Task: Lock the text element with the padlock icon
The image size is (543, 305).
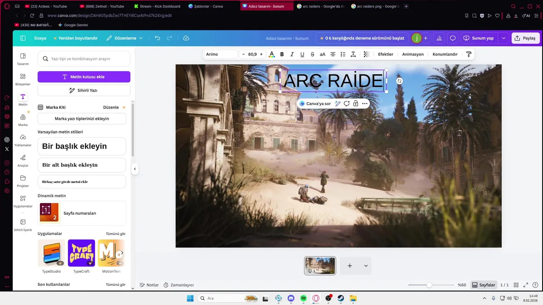Action: (x=355, y=103)
